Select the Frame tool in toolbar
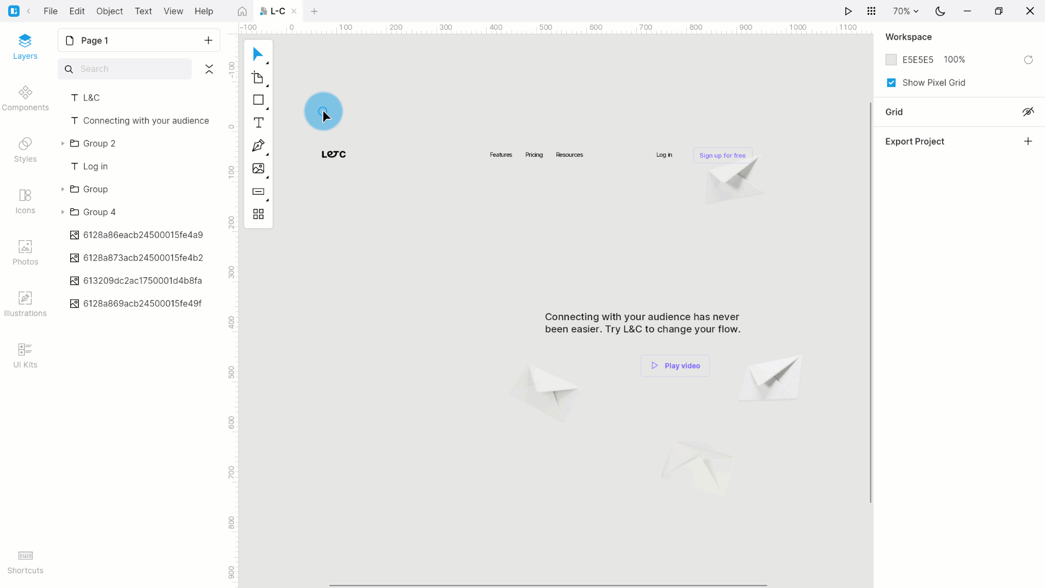This screenshot has height=588, width=1045. click(x=260, y=77)
